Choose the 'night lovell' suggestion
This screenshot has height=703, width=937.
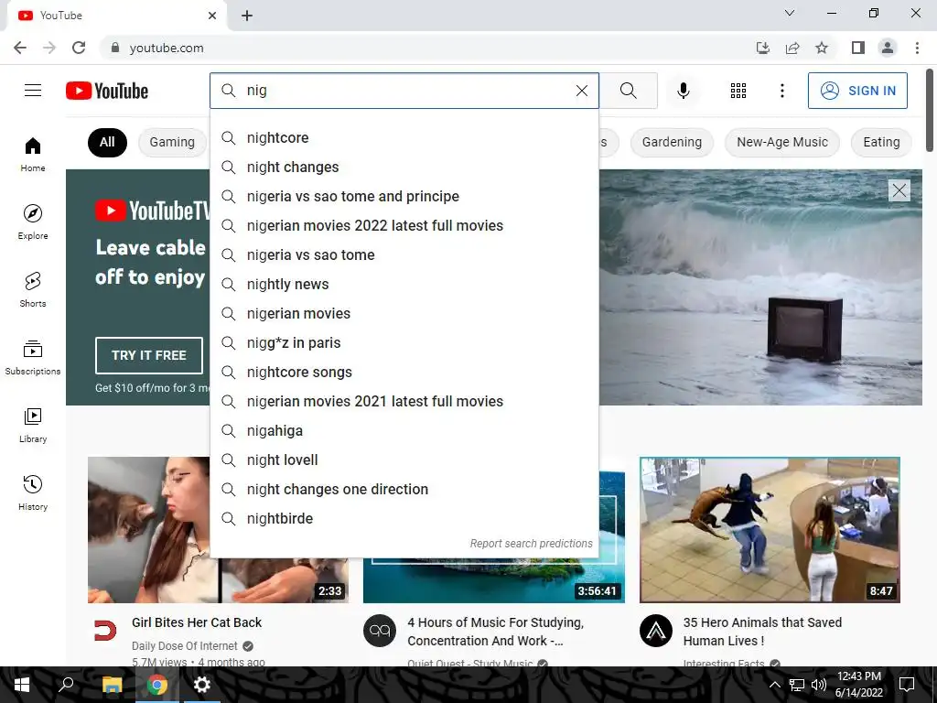[x=404, y=460]
